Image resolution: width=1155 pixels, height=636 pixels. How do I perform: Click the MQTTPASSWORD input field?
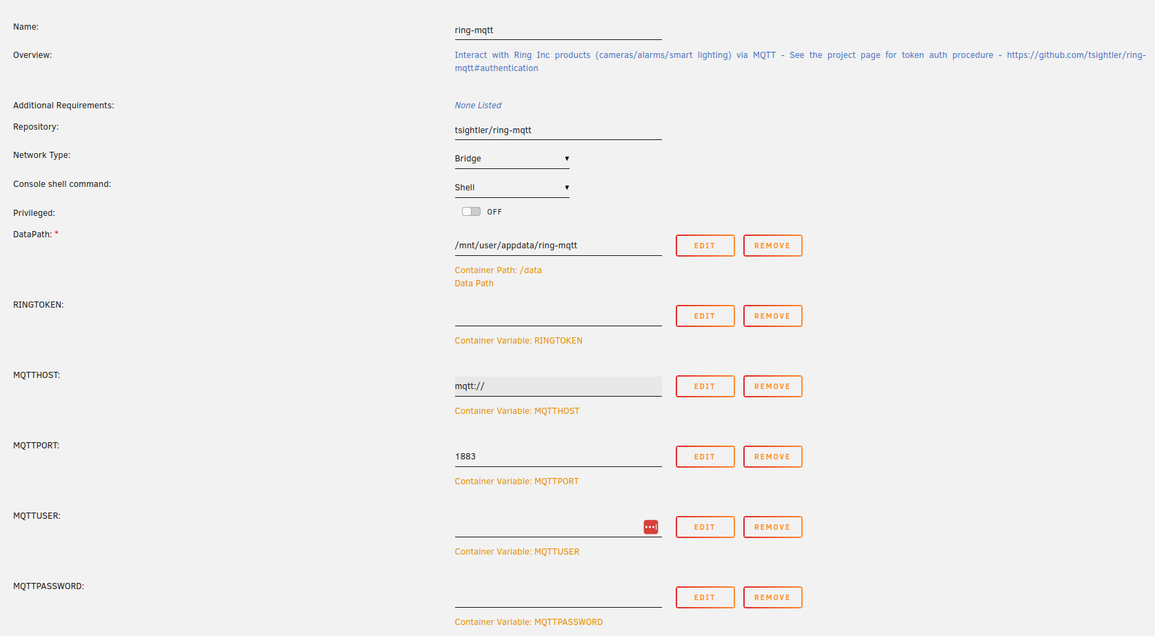(557, 597)
